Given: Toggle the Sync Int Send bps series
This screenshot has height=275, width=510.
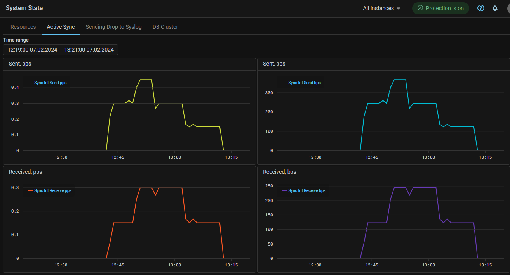Looking at the screenshot, I should click(304, 83).
